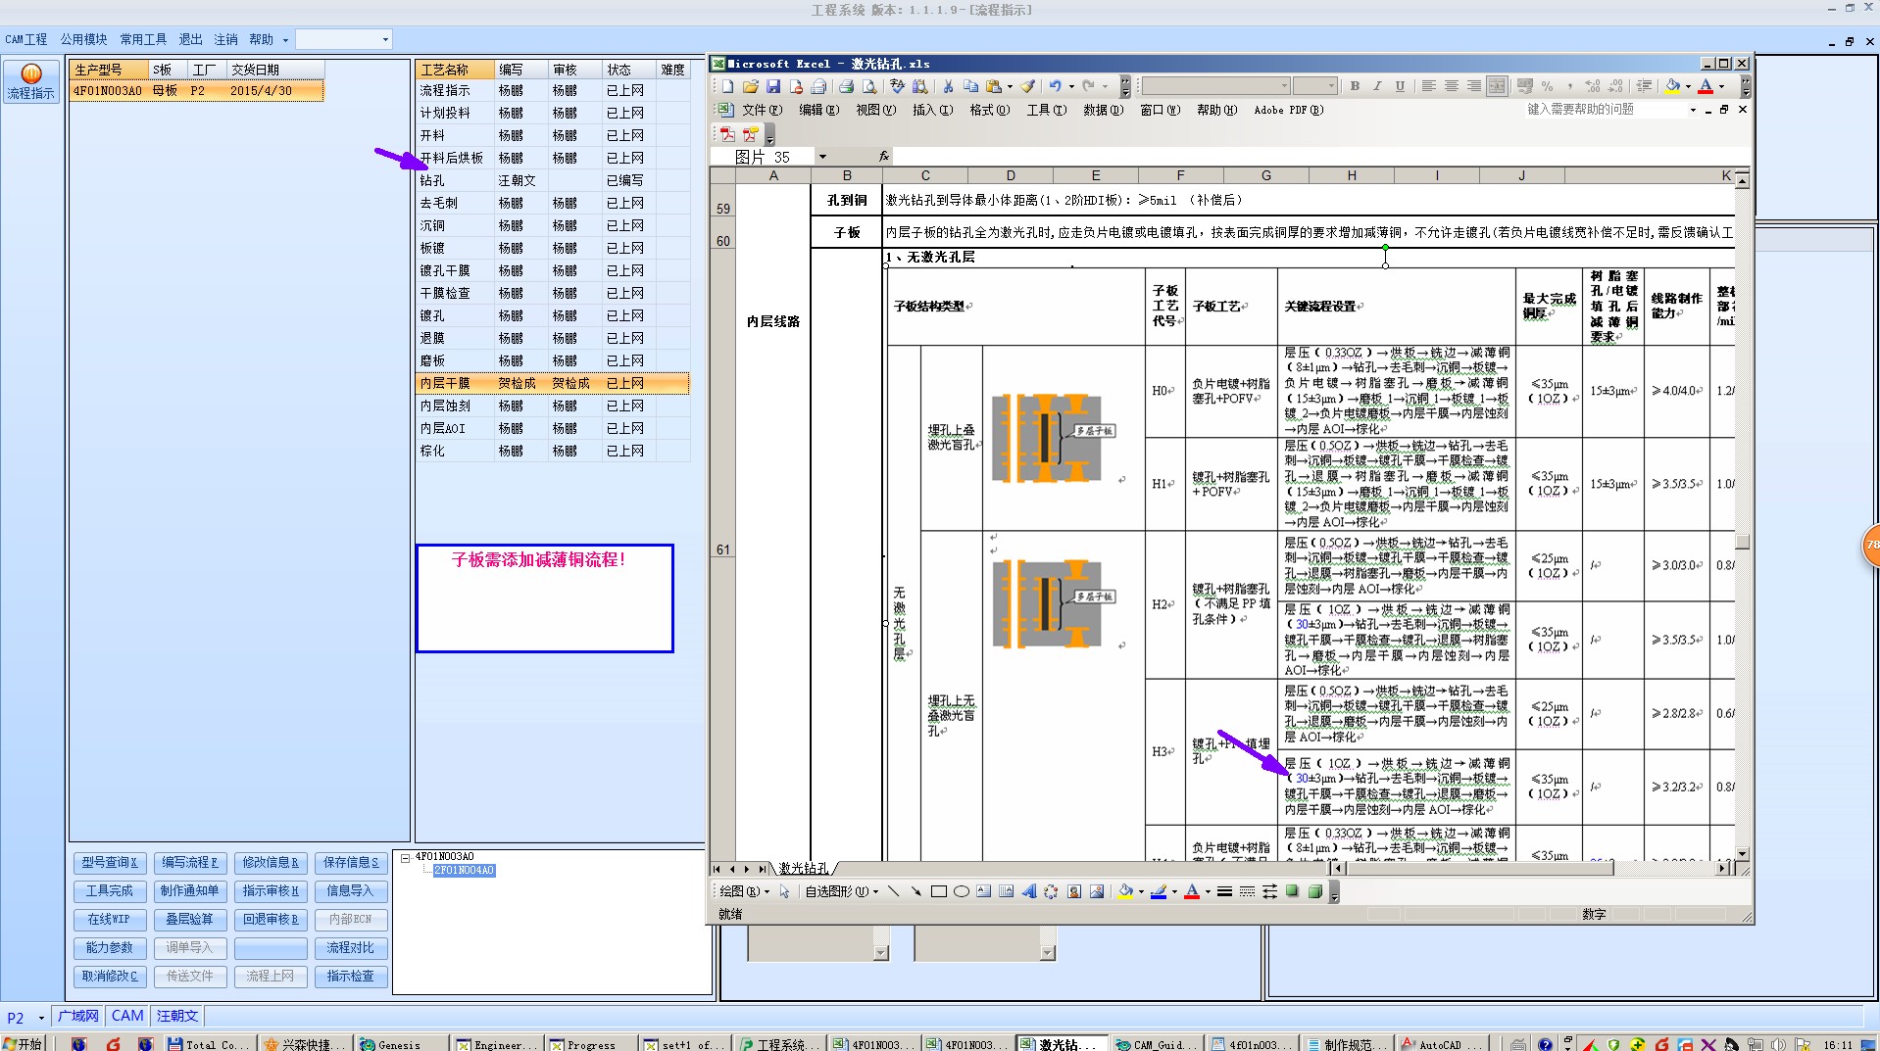Select the 2F01N004A0 tree item
This screenshot has height=1051, width=1880.
pos(464,871)
